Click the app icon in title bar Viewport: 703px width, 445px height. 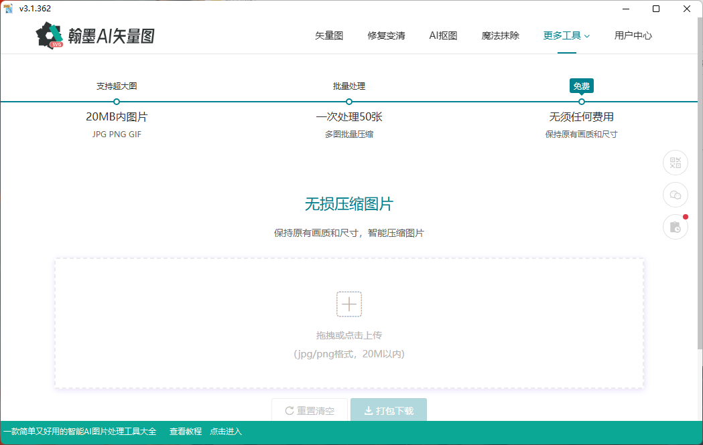click(8, 9)
